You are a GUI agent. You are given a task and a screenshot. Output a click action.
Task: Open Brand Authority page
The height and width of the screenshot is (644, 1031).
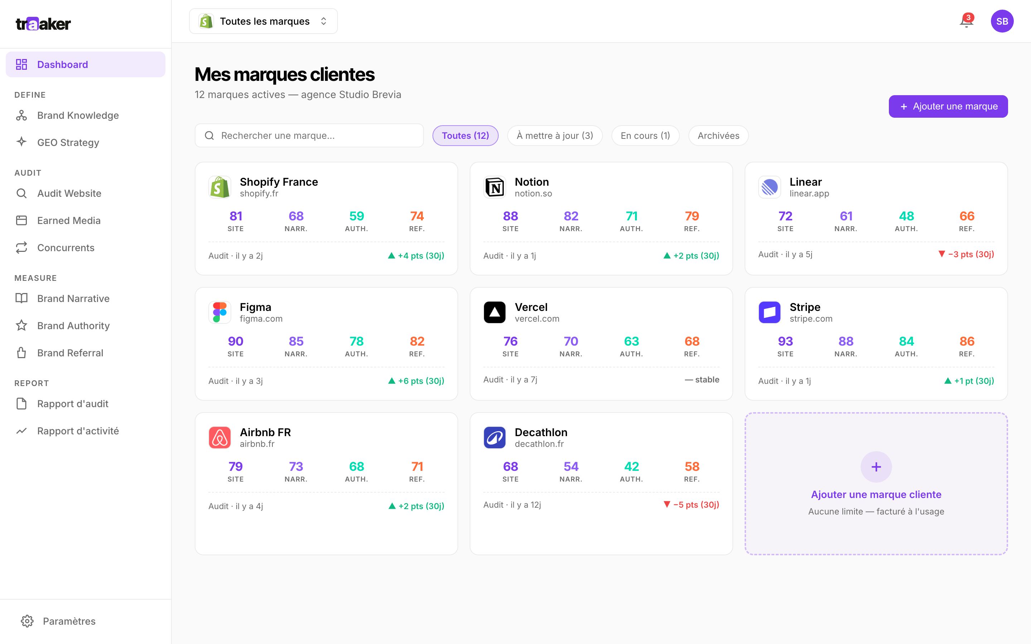[x=85, y=326]
